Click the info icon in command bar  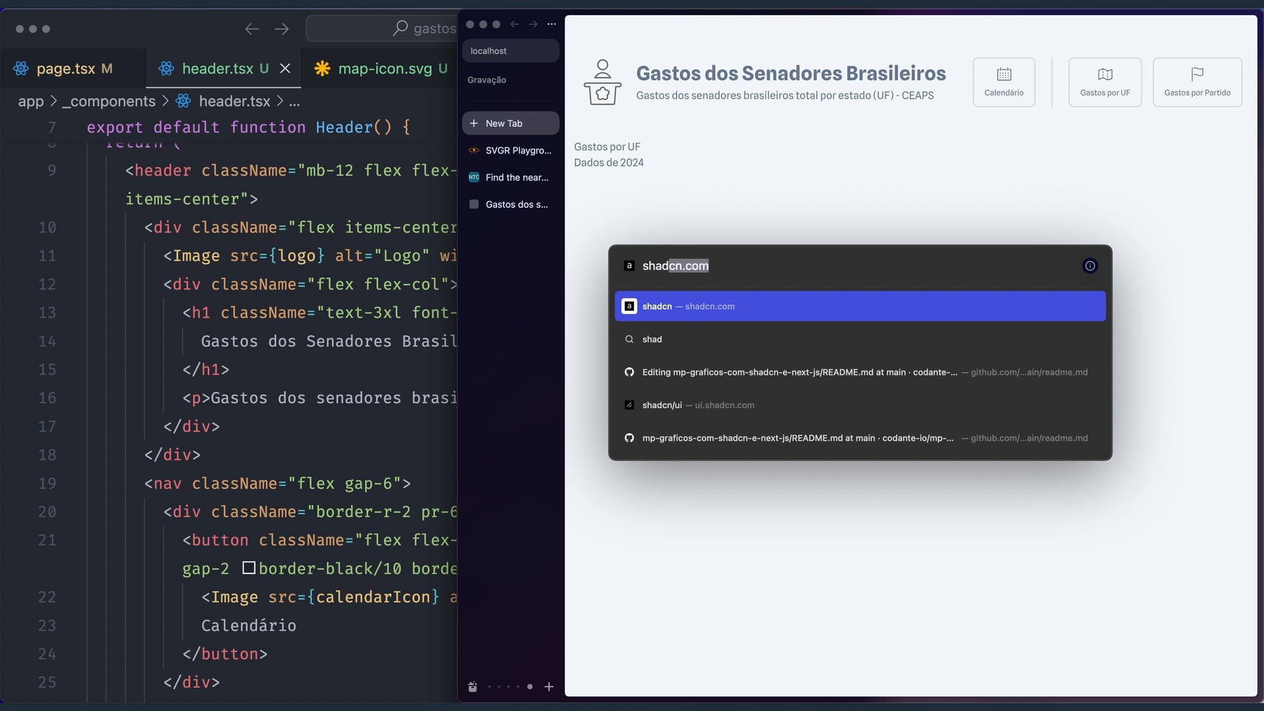pos(1090,266)
